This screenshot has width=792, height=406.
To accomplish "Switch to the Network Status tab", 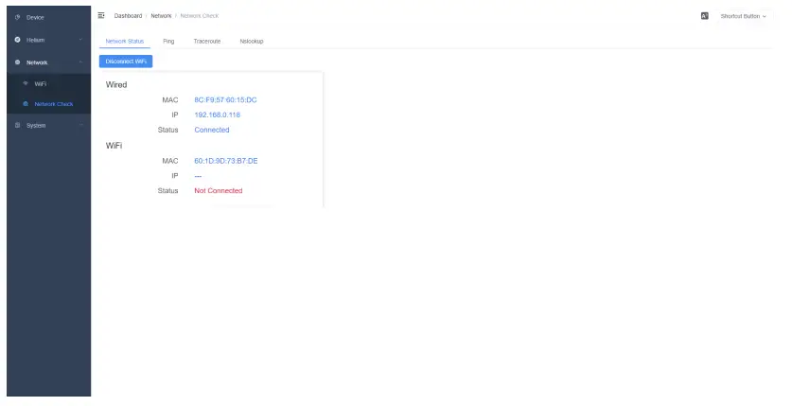I will (x=125, y=41).
